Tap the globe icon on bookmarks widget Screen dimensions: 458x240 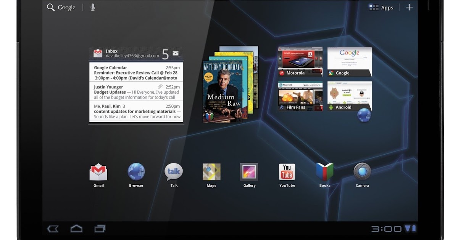[x=364, y=115]
